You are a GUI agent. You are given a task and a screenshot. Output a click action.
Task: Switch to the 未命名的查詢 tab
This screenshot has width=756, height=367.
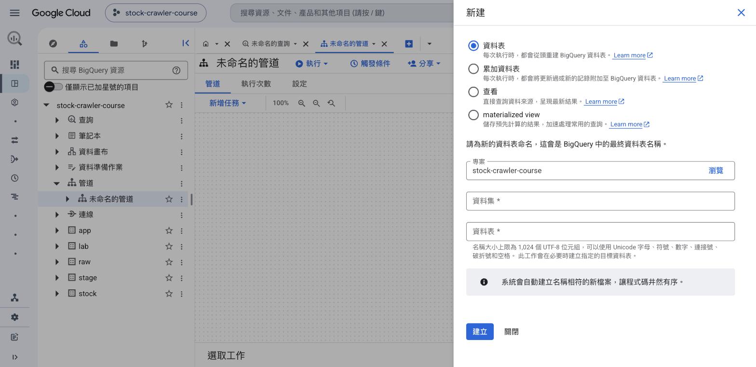(270, 44)
